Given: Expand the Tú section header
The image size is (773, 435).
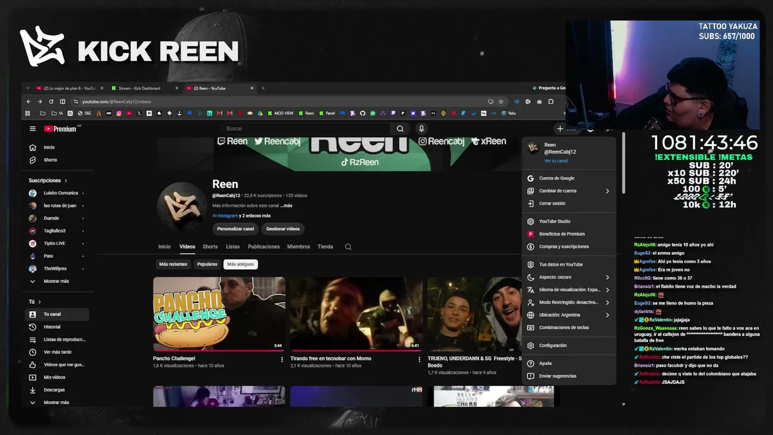Looking at the screenshot, I should (x=34, y=301).
